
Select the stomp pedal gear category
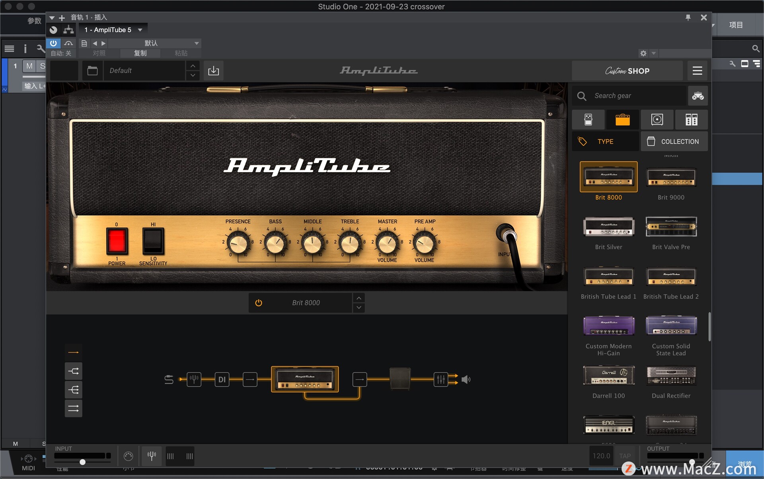click(588, 120)
